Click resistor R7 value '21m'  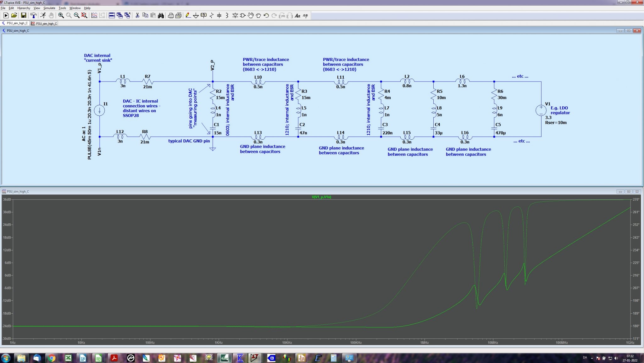pyautogui.click(x=147, y=87)
